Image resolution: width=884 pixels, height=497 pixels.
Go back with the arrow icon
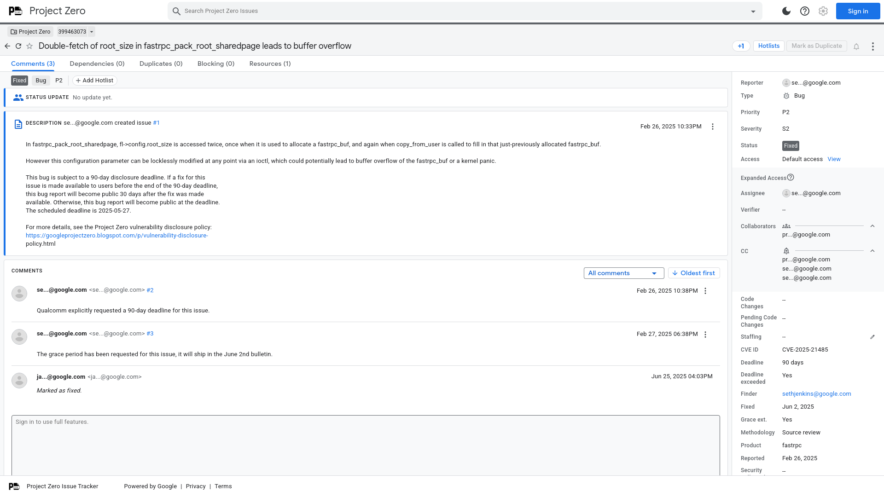[x=7, y=46]
